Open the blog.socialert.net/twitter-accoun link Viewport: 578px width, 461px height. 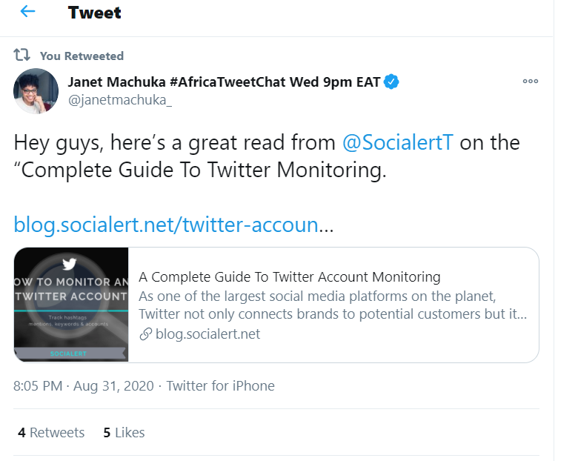click(x=173, y=225)
